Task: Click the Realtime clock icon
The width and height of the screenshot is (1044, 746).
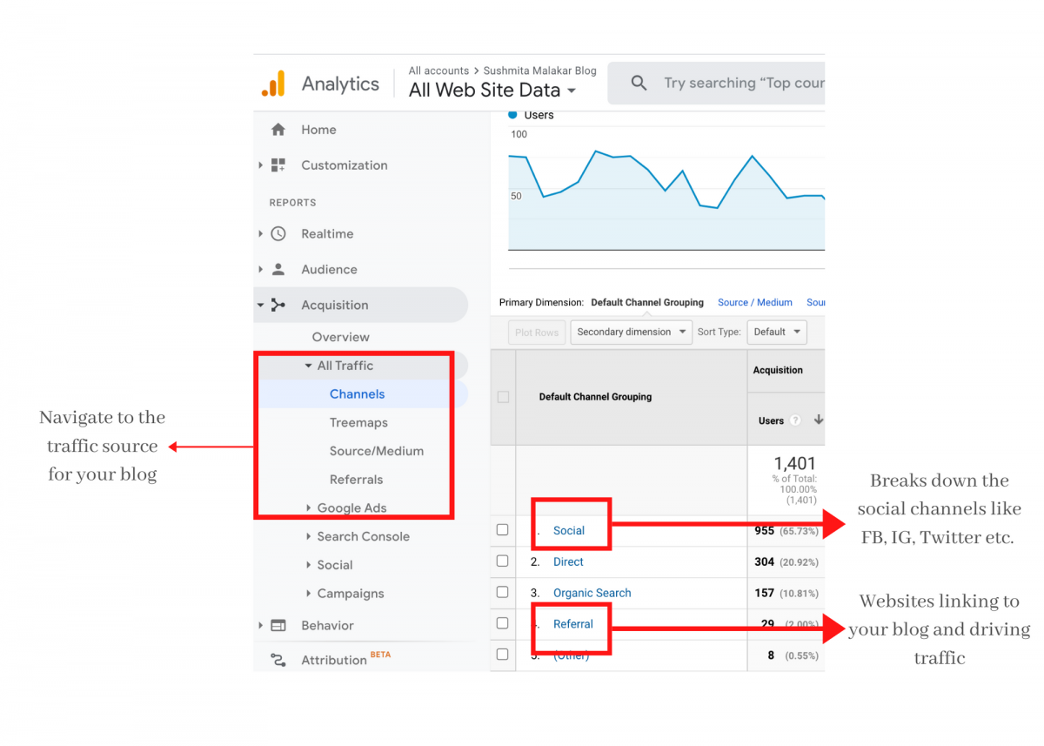Action: [x=278, y=233]
